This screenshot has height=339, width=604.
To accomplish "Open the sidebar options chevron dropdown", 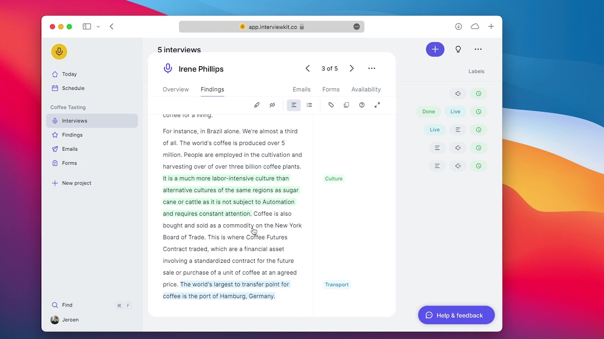I will (x=98, y=27).
